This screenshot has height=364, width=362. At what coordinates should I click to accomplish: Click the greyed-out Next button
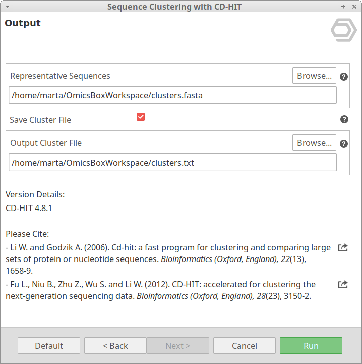(x=178, y=346)
